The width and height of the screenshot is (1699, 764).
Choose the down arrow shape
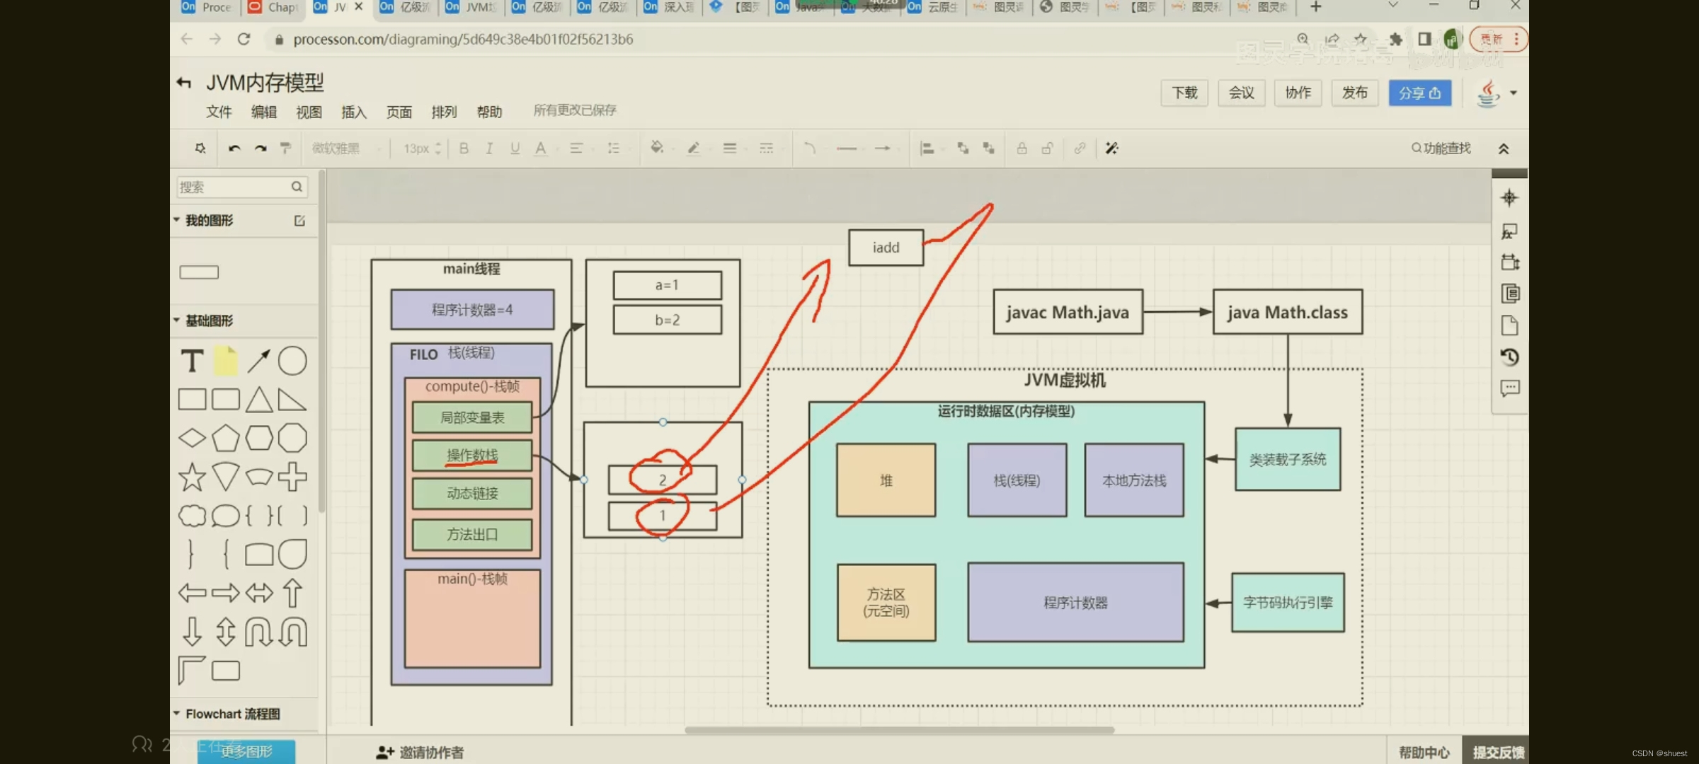192,632
